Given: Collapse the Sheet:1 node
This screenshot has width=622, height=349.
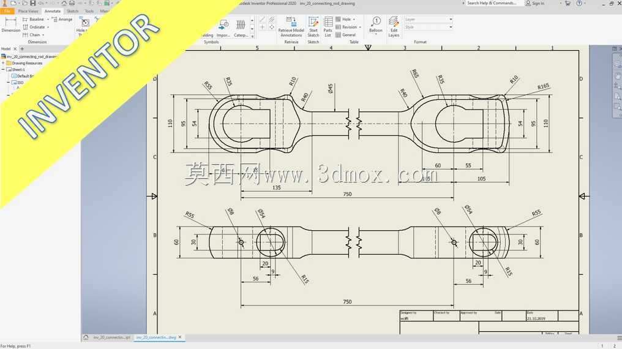Looking at the screenshot, I should point(3,69).
